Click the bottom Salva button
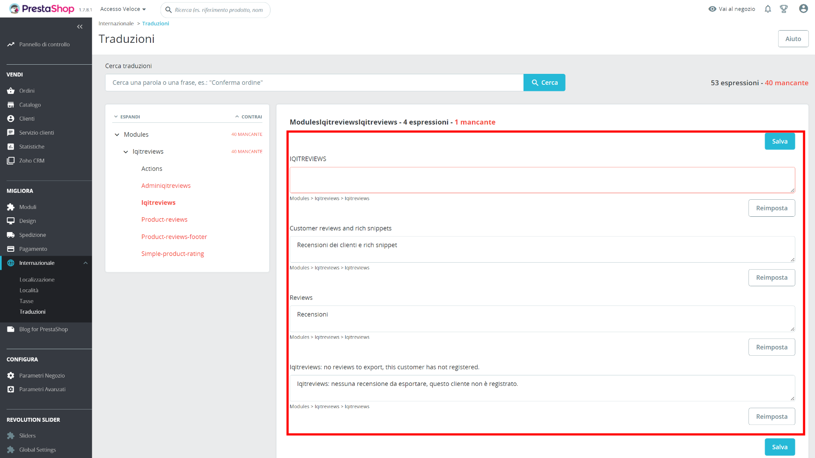815x458 pixels. [x=780, y=447]
